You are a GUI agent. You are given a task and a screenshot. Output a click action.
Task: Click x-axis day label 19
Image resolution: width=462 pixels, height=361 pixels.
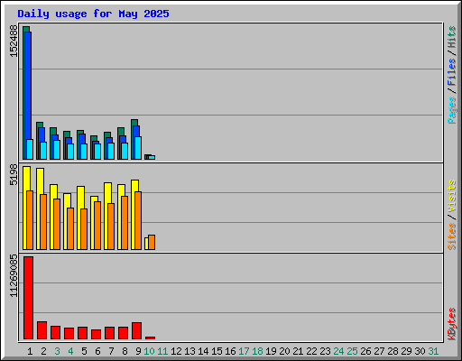[271, 351]
